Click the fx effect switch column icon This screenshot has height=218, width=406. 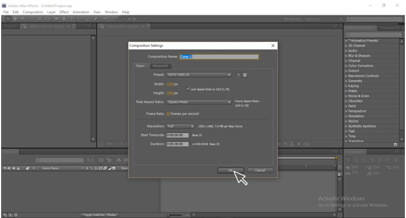pos(96,168)
